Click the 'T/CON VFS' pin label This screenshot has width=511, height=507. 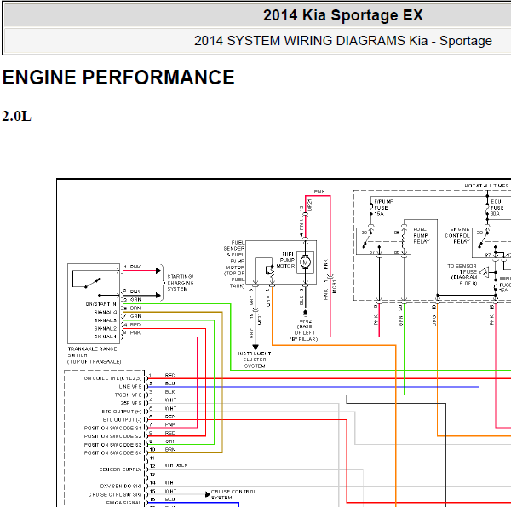click(x=128, y=395)
